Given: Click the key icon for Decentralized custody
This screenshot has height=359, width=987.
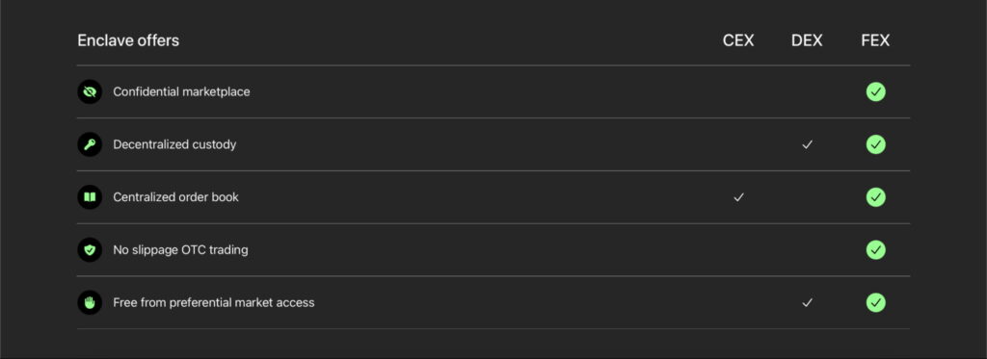Looking at the screenshot, I should tap(90, 144).
